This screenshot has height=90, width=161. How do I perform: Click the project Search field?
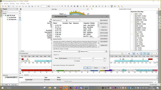(x=11, y=11)
